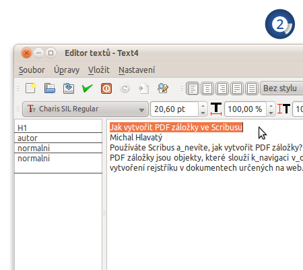Open the Bez stylu paragraph style dropdown
Image resolution: width=303 pixels, height=270 pixels.
(x=281, y=88)
